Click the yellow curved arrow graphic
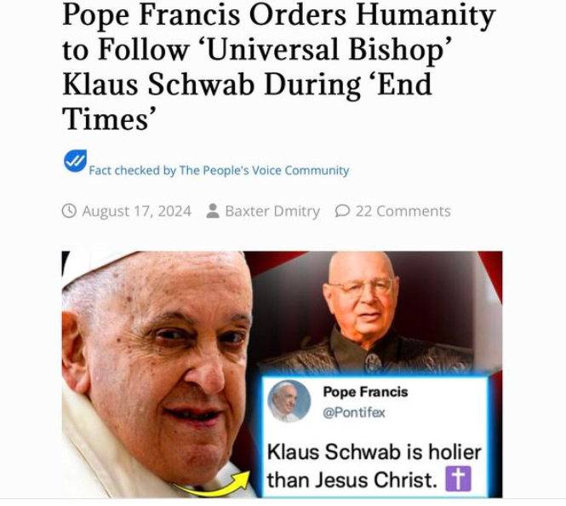 (213, 484)
